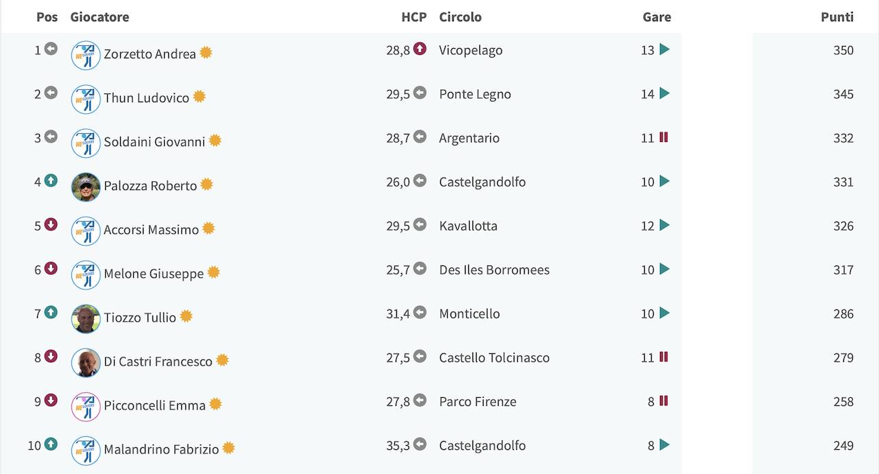Click the gold star next to Di Castri Francesco
879x474 pixels.
[222, 359]
